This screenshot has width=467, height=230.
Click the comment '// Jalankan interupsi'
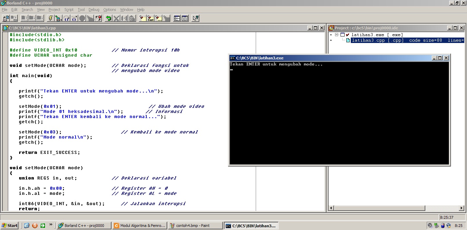pyautogui.click(x=153, y=204)
